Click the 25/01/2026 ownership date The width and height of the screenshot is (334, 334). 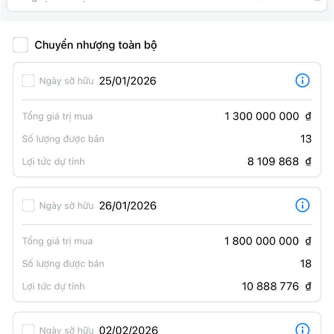tap(127, 81)
